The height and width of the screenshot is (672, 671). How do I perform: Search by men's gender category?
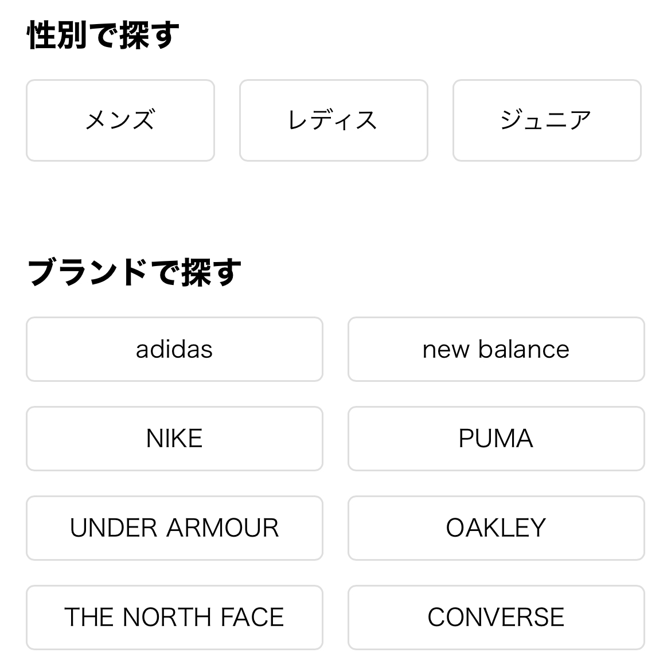tap(120, 120)
